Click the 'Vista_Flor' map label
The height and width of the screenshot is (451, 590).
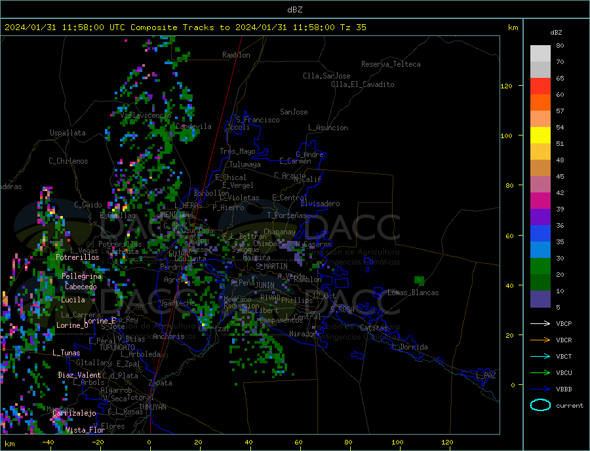point(85,430)
